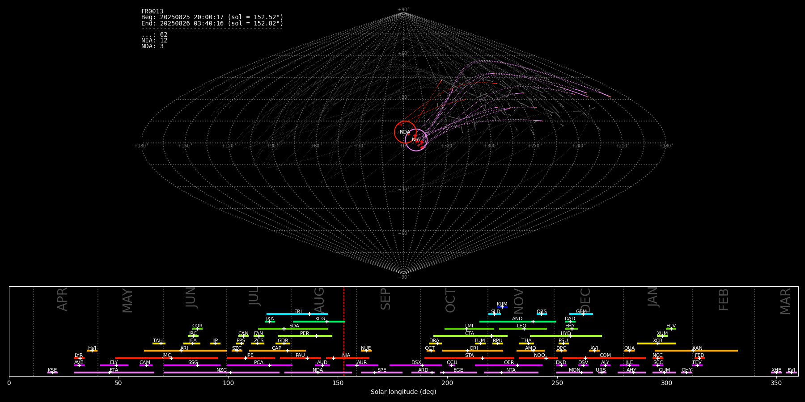Click the STA shower label
This screenshot has width=805, height=402.
click(469, 356)
